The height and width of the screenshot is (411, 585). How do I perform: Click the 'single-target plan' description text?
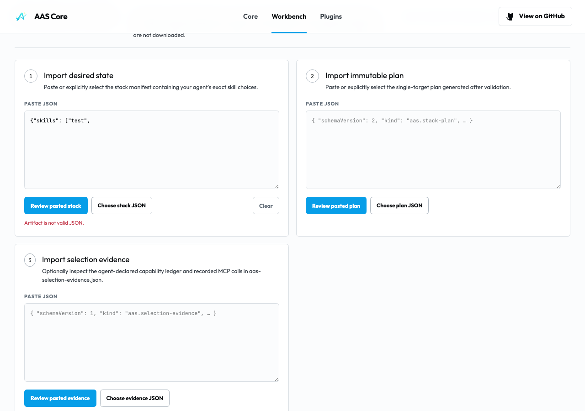click(x=418, y=87)
